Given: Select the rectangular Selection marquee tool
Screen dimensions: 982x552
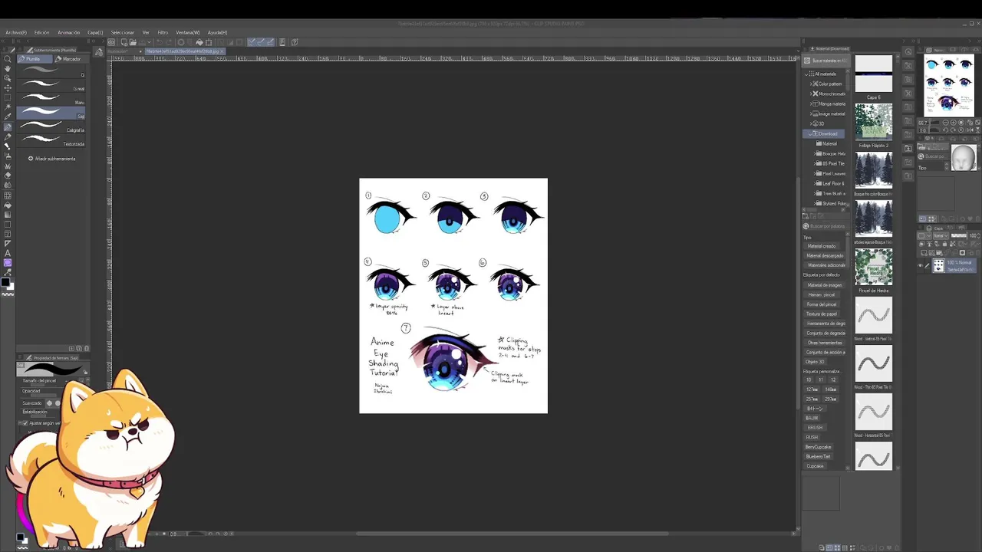Looking at the screenshot, I should [8, 97].
